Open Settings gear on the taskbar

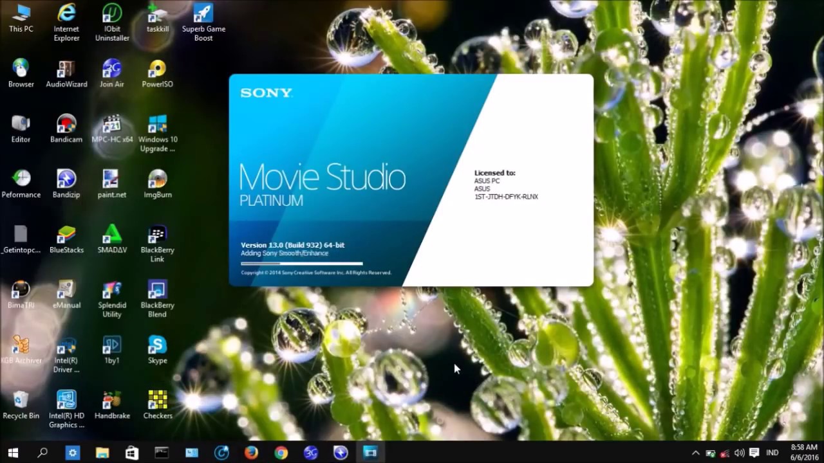pyautogui.click(x=73, y=453)
